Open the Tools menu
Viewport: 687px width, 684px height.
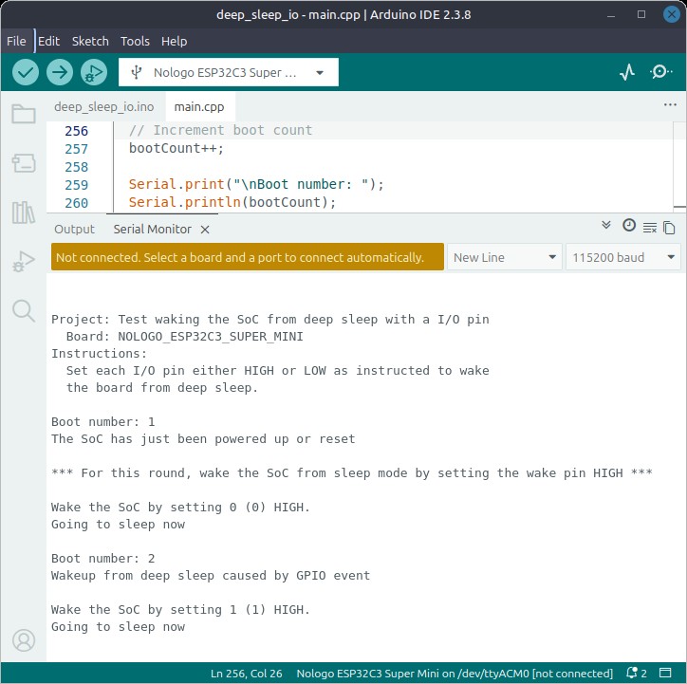[135, 41]
